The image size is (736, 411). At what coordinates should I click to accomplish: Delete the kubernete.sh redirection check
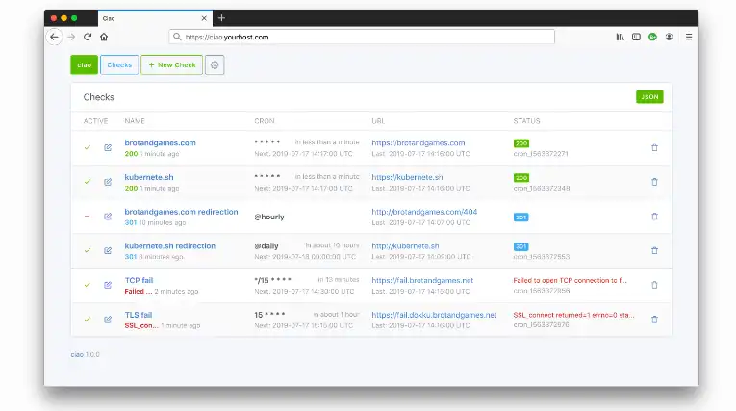[x=654, y=250]
